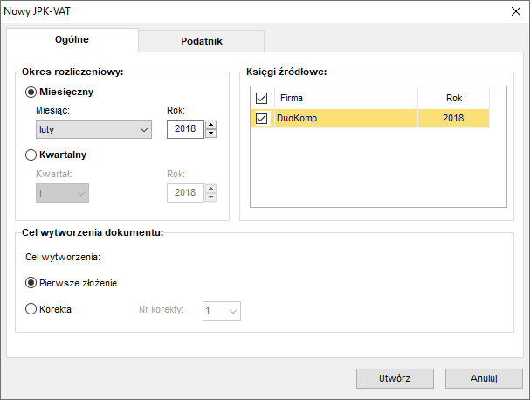This screenshot has width=530, height=400.
Task: Decrease the monthly Rok year spinner
Action: click(211, 134)
